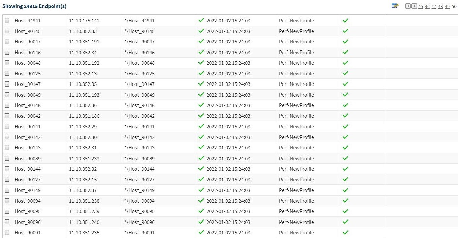Jump to page 48
The image size is (458, 238).
(x=440, y=7)
